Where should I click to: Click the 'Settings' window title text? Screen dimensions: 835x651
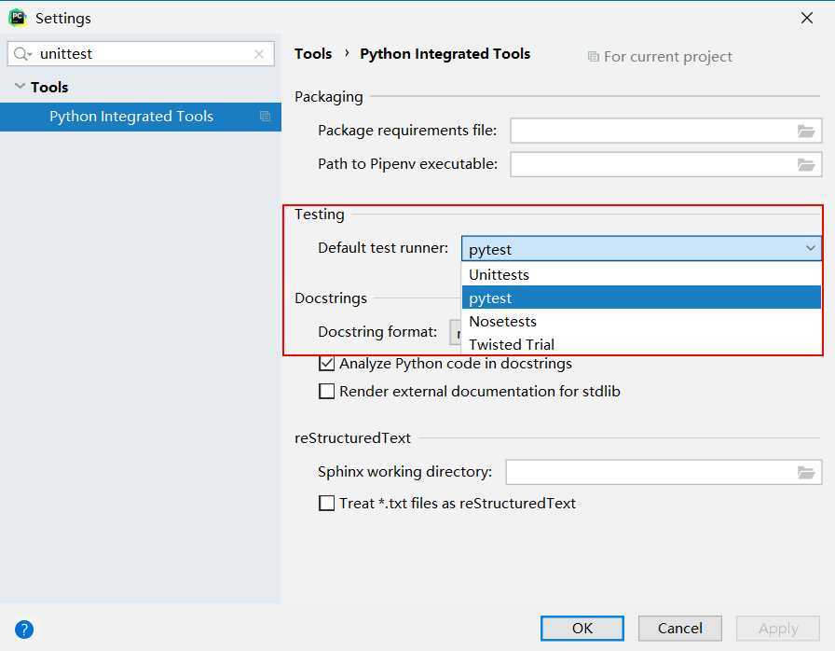coord(63,18)
